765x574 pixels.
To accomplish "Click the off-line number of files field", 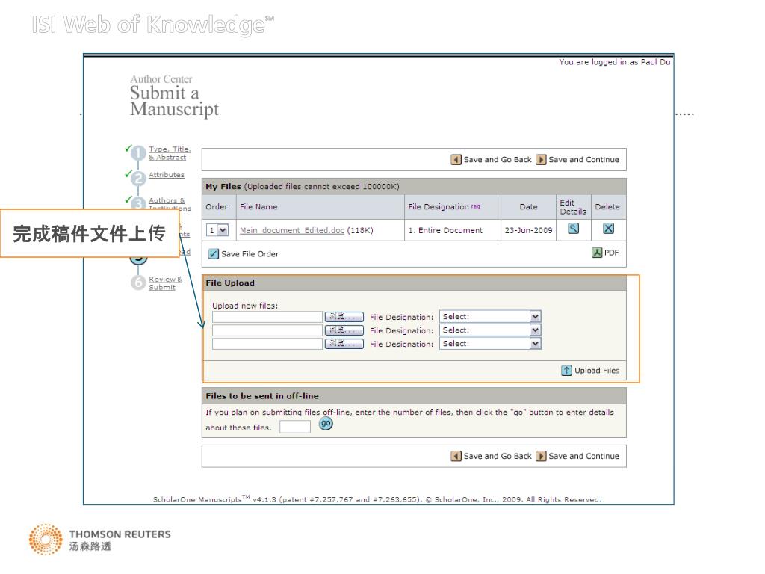I will [x=294, y=427].
